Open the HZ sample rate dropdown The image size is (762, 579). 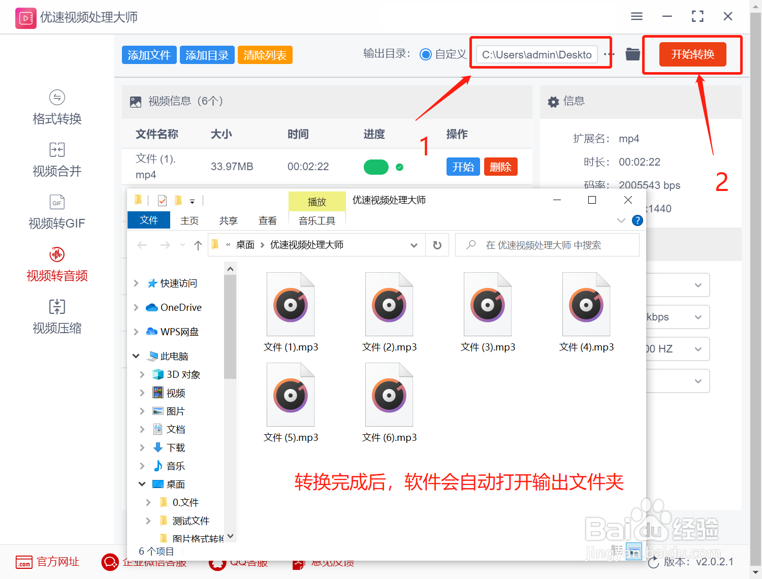click(678, 349)
